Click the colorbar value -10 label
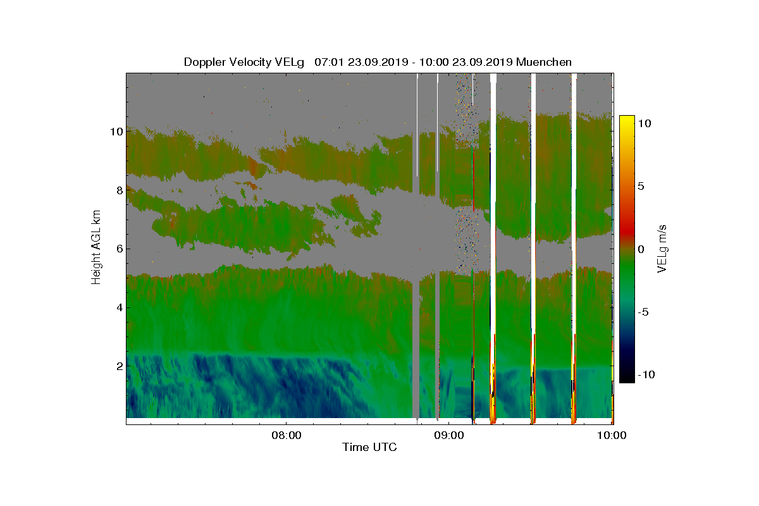The image size is (759, 506). 647,374
